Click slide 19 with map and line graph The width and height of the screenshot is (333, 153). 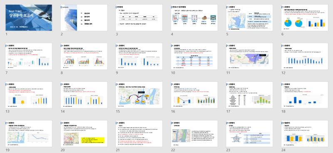(x=29, y=133)
